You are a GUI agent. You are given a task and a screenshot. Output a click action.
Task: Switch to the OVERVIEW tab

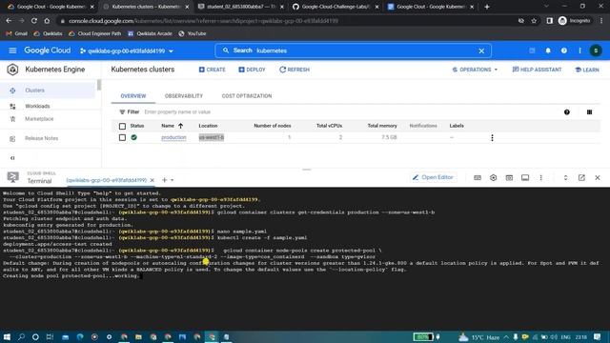pos(133,96)
